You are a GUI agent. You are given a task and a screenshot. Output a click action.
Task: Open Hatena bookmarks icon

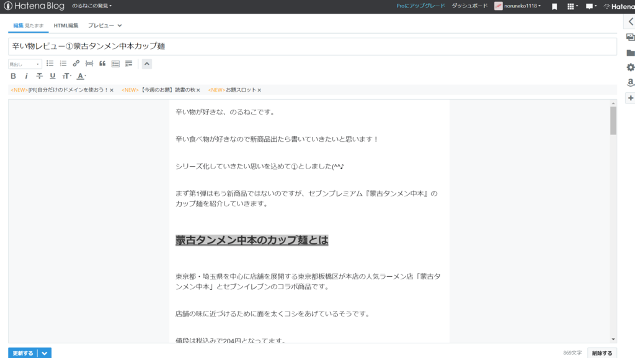(x=554, y=6)
